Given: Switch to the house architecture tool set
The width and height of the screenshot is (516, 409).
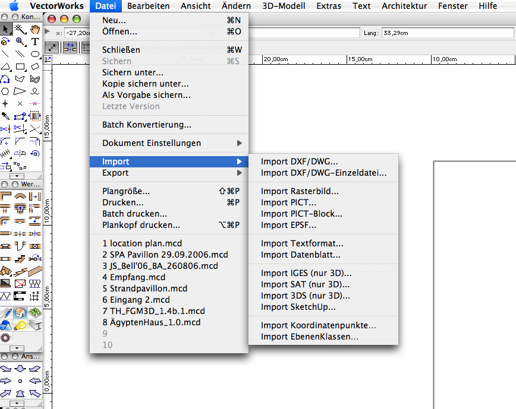Looking at the screenshot, I should 20,312.
